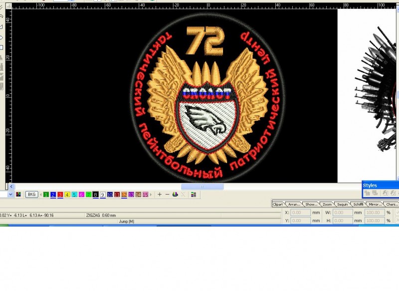Switch to the Show... tab
399x291 pixels.
click(311, 204)
